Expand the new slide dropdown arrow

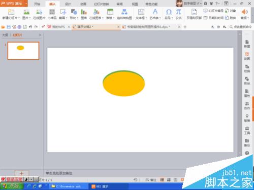(x=19, y=18)
